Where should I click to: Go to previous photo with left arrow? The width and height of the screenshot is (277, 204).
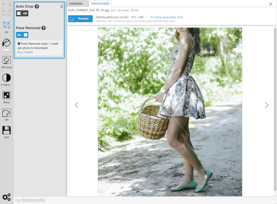pos(76,105)
